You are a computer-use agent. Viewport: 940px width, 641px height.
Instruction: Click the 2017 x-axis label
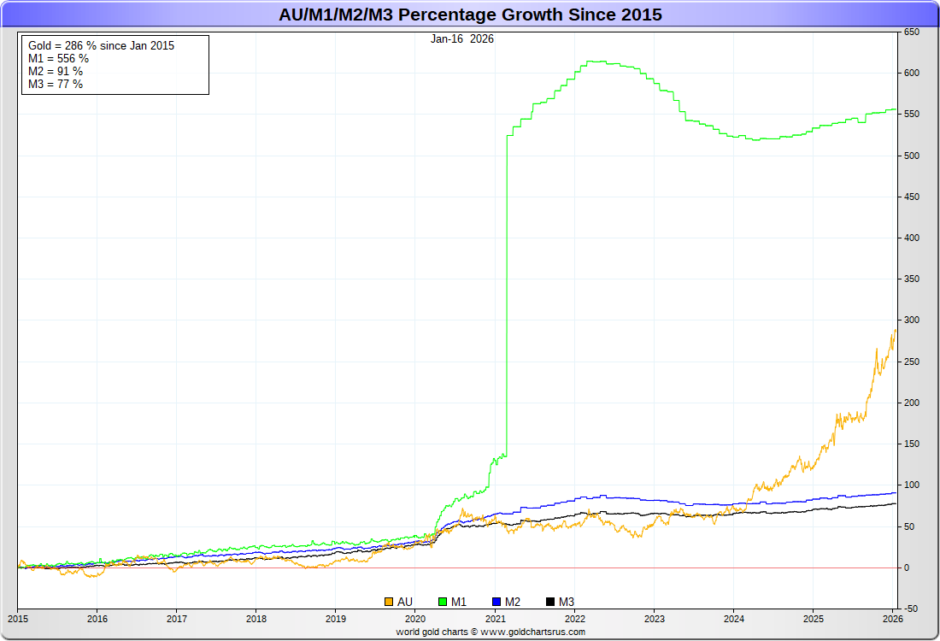(x=176, y=619)
